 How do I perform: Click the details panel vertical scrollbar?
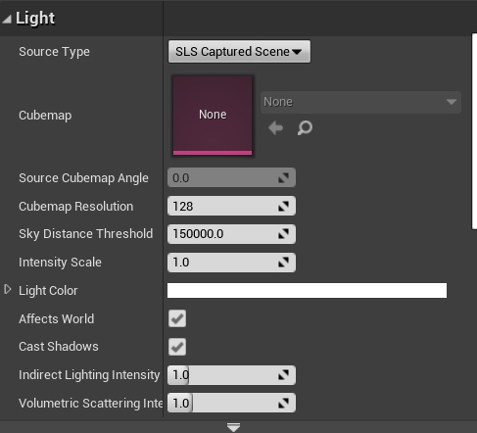click(474, 131)
